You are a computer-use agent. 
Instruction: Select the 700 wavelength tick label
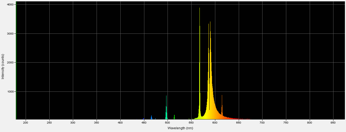(262, 123)
